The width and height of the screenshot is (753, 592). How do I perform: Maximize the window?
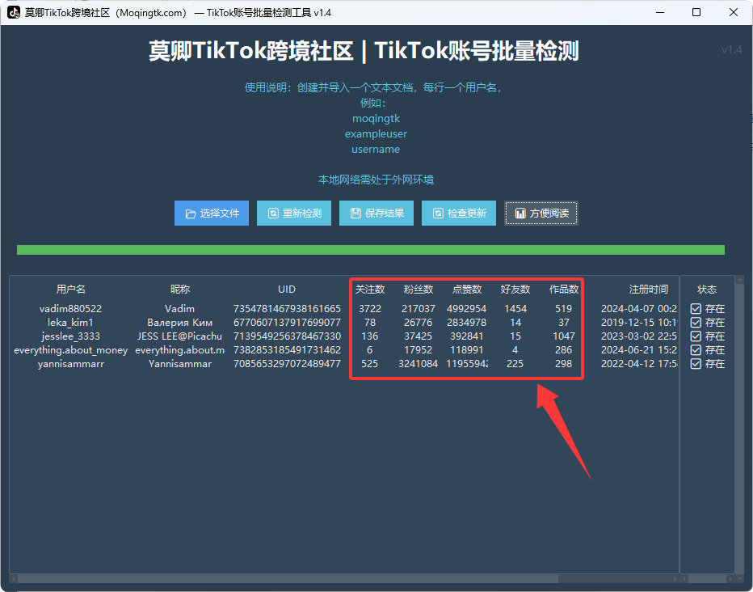696,12
